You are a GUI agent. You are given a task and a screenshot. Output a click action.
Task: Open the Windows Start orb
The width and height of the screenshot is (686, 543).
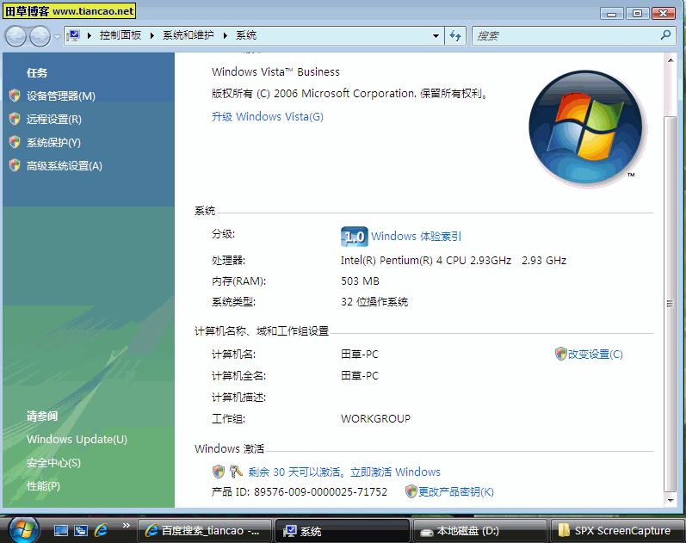point(23,529)
